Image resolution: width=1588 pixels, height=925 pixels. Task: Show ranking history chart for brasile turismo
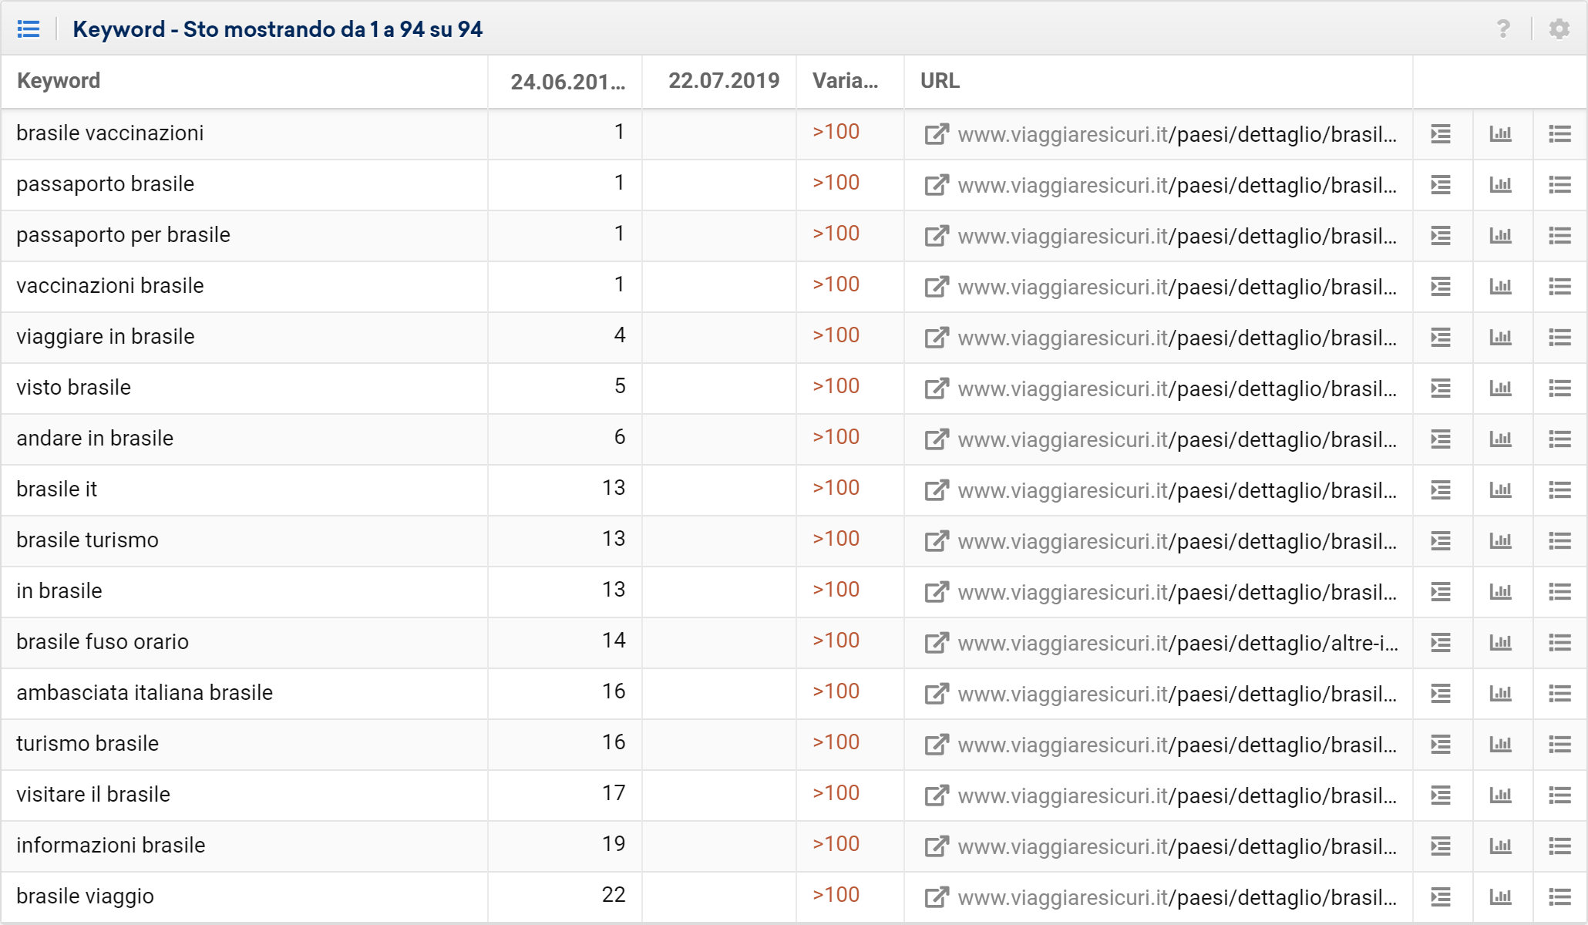click(1500, 541)
